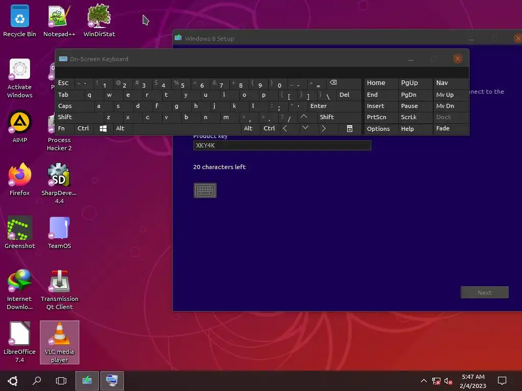Screen dimensions: 522x391
Task: Click the Next button in Setup
Action: (484, 293)
